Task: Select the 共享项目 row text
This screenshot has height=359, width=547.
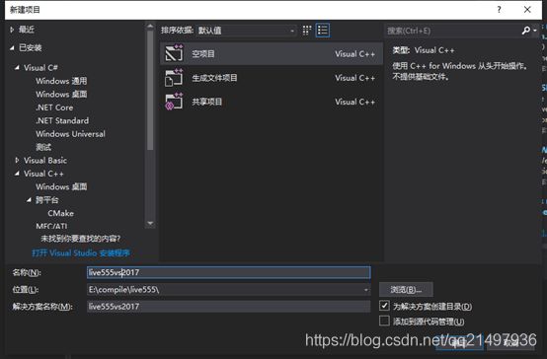Action: [x=207, y=102]
